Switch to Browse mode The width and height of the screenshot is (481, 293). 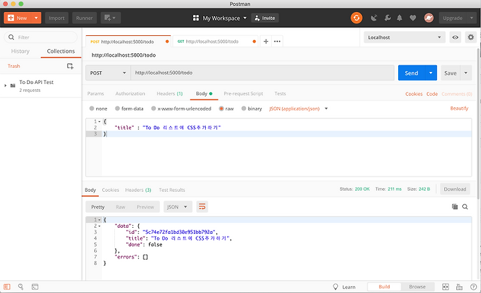417,286
